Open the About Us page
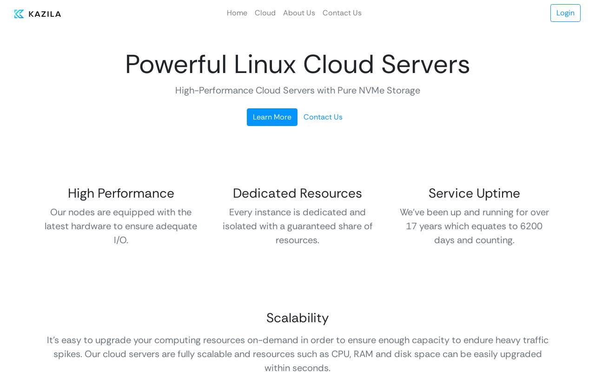Viewport: 595px width, 372px height. (299, 13)
